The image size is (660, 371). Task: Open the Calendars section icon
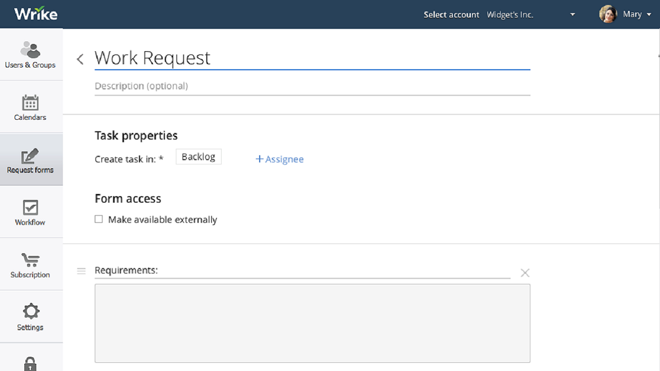30,103
